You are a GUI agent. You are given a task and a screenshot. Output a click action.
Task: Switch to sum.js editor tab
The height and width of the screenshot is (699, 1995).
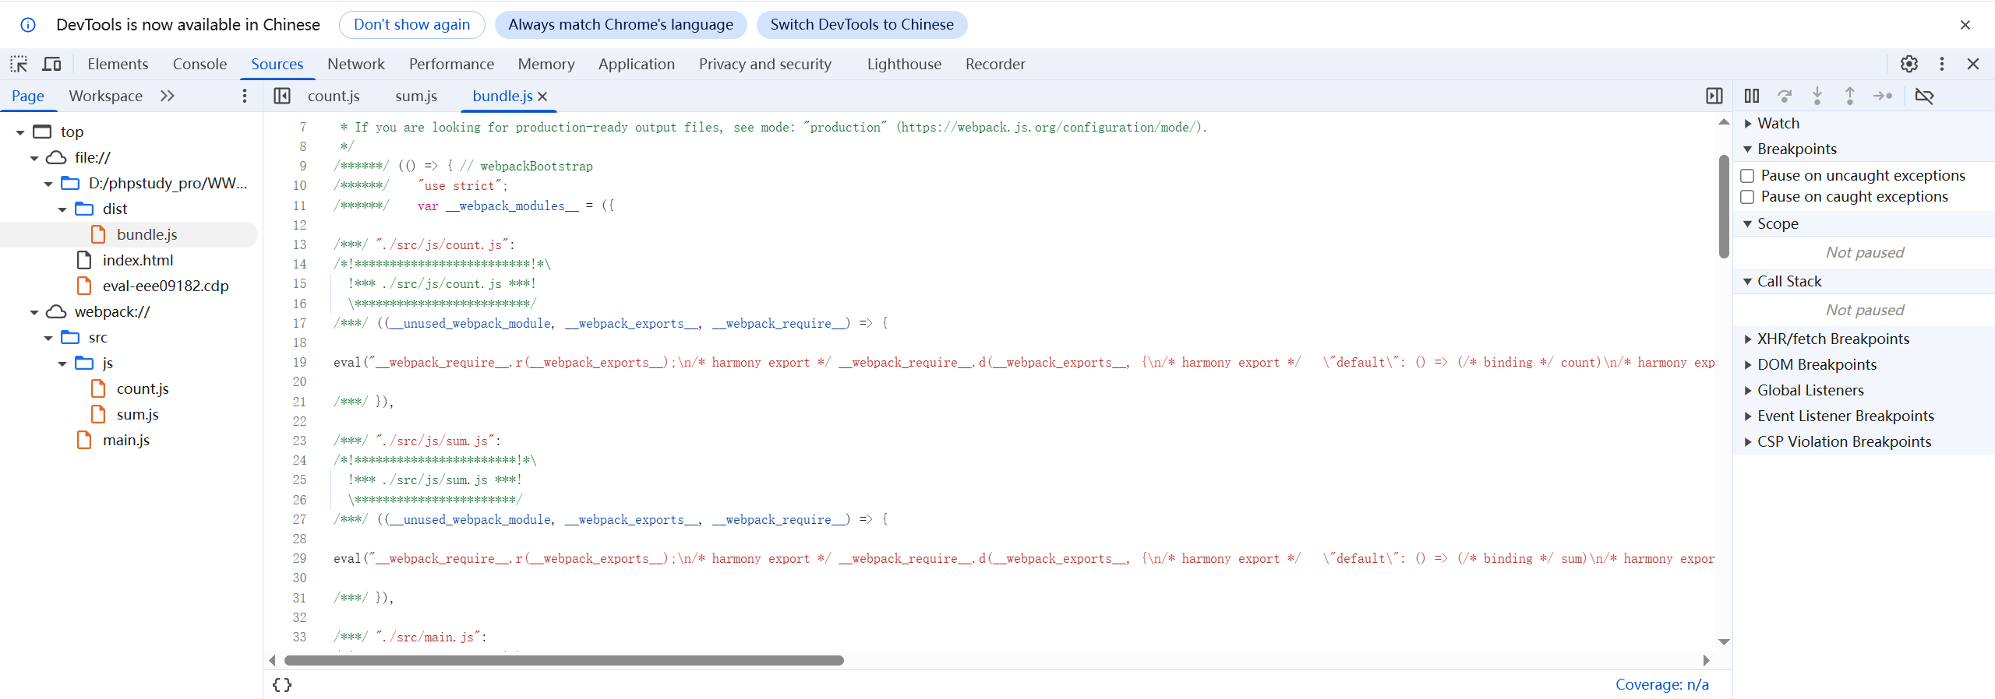(x=416, y=96)
